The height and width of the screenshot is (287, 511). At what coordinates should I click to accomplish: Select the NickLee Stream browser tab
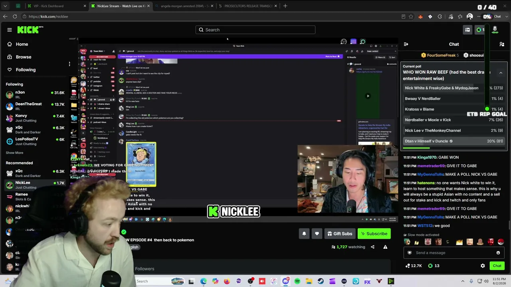[x=121, y=6]
